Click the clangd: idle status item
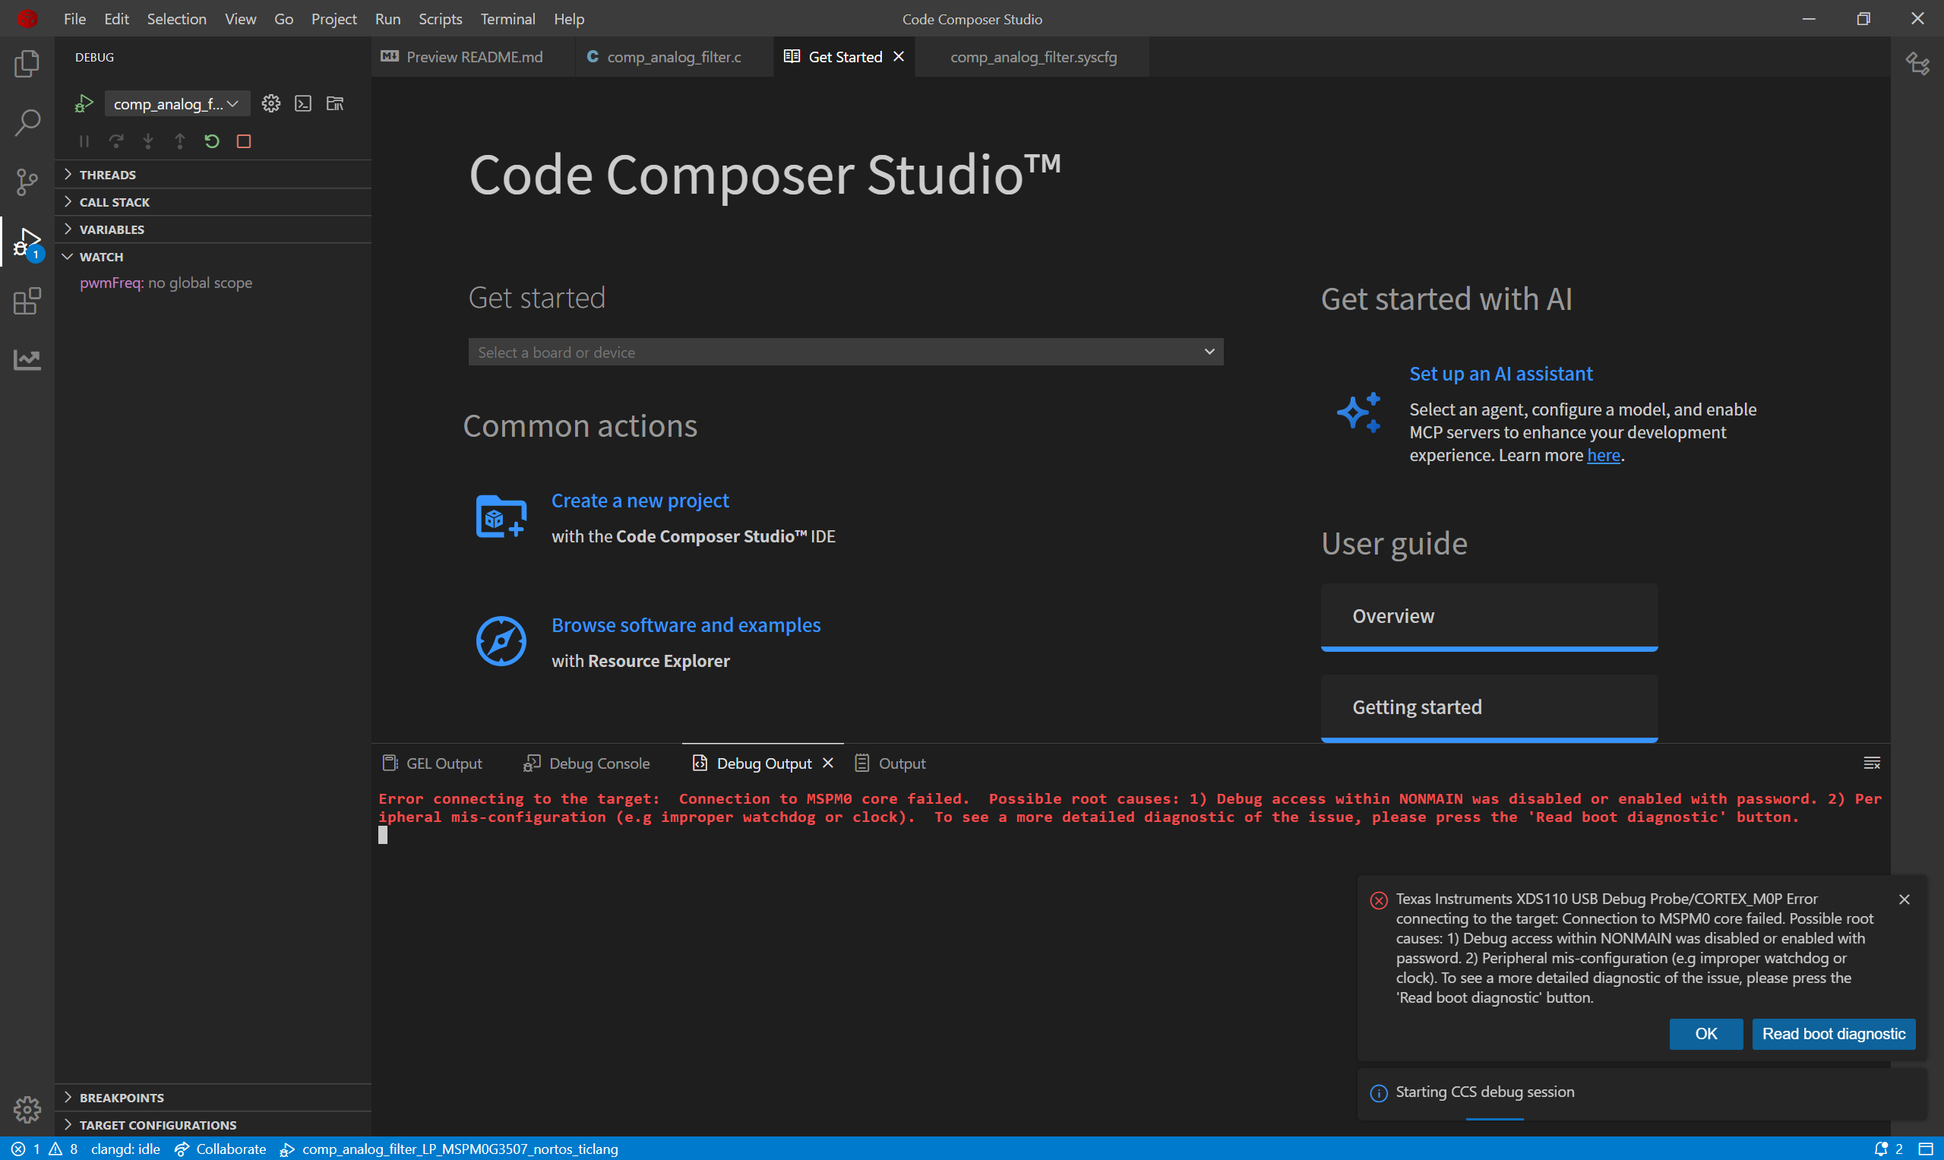Screen dimensions: 1944x1160 [126, 1149]
